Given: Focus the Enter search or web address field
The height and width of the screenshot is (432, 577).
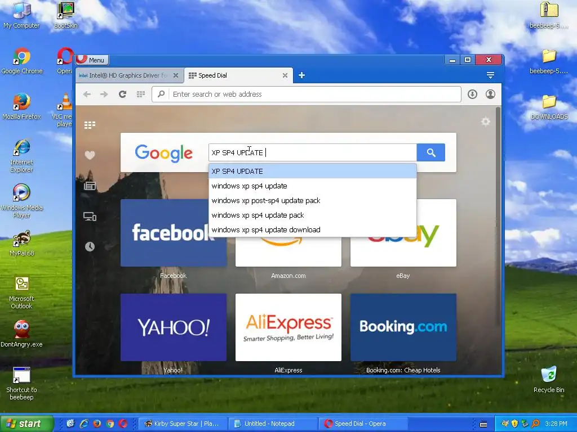Looking at the screenshot, I should (306, 94).
